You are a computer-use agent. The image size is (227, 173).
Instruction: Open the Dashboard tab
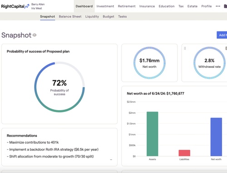84,6
